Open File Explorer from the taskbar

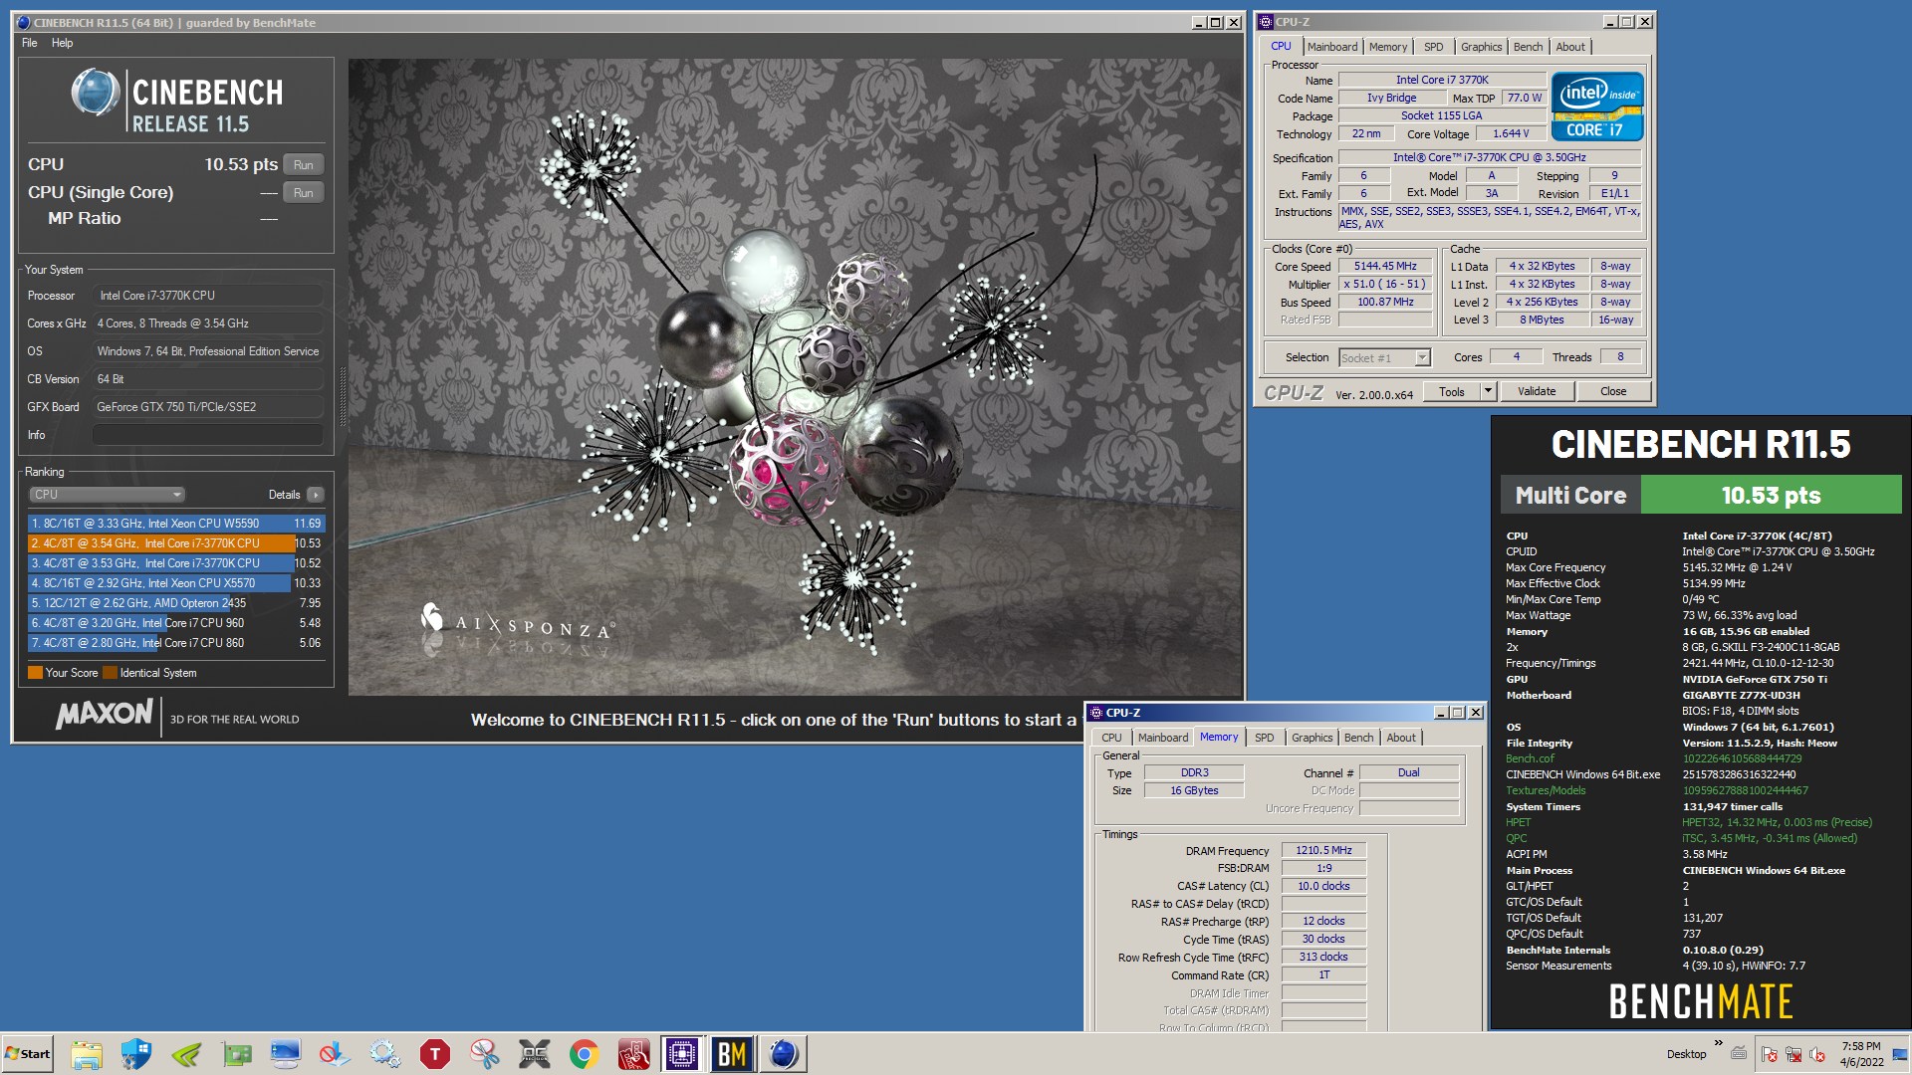point(87,1054)
